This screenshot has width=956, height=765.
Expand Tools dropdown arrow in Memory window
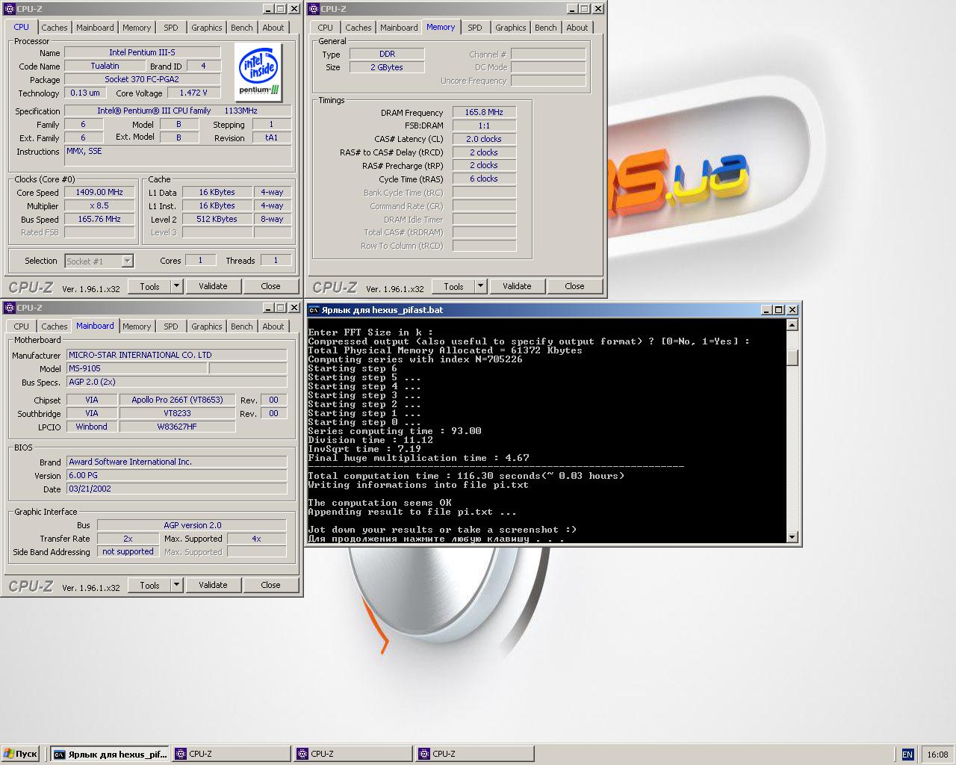pyautogui.click(x=481, y=286)
